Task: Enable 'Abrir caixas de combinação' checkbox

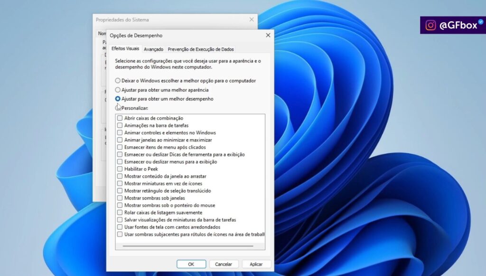Action: click(x=120, y=118)
